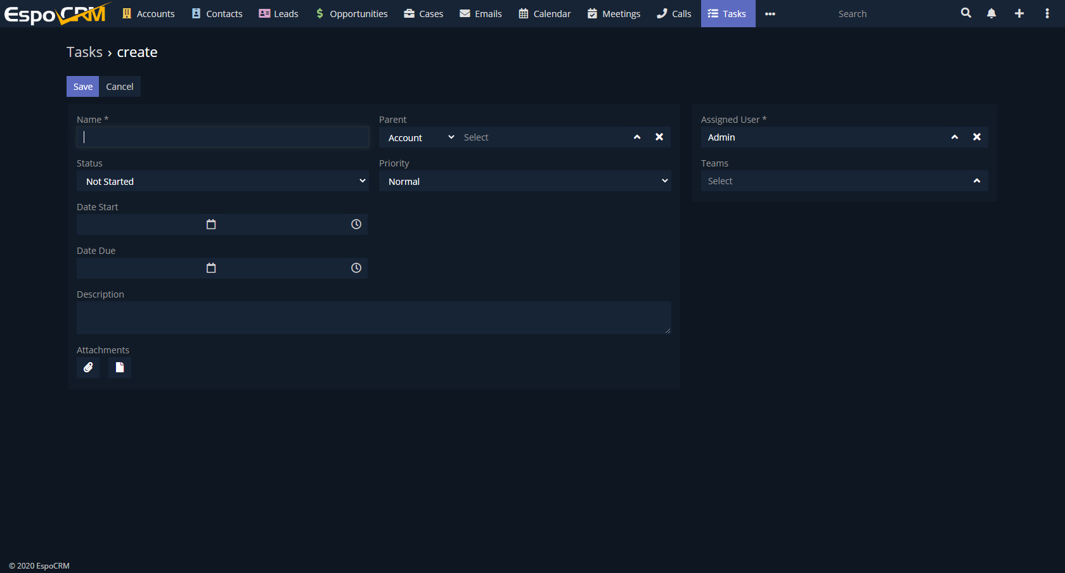1065x573 pixels.
Task: Open the Teams selection arrow
Action: (x=977, y=181)
